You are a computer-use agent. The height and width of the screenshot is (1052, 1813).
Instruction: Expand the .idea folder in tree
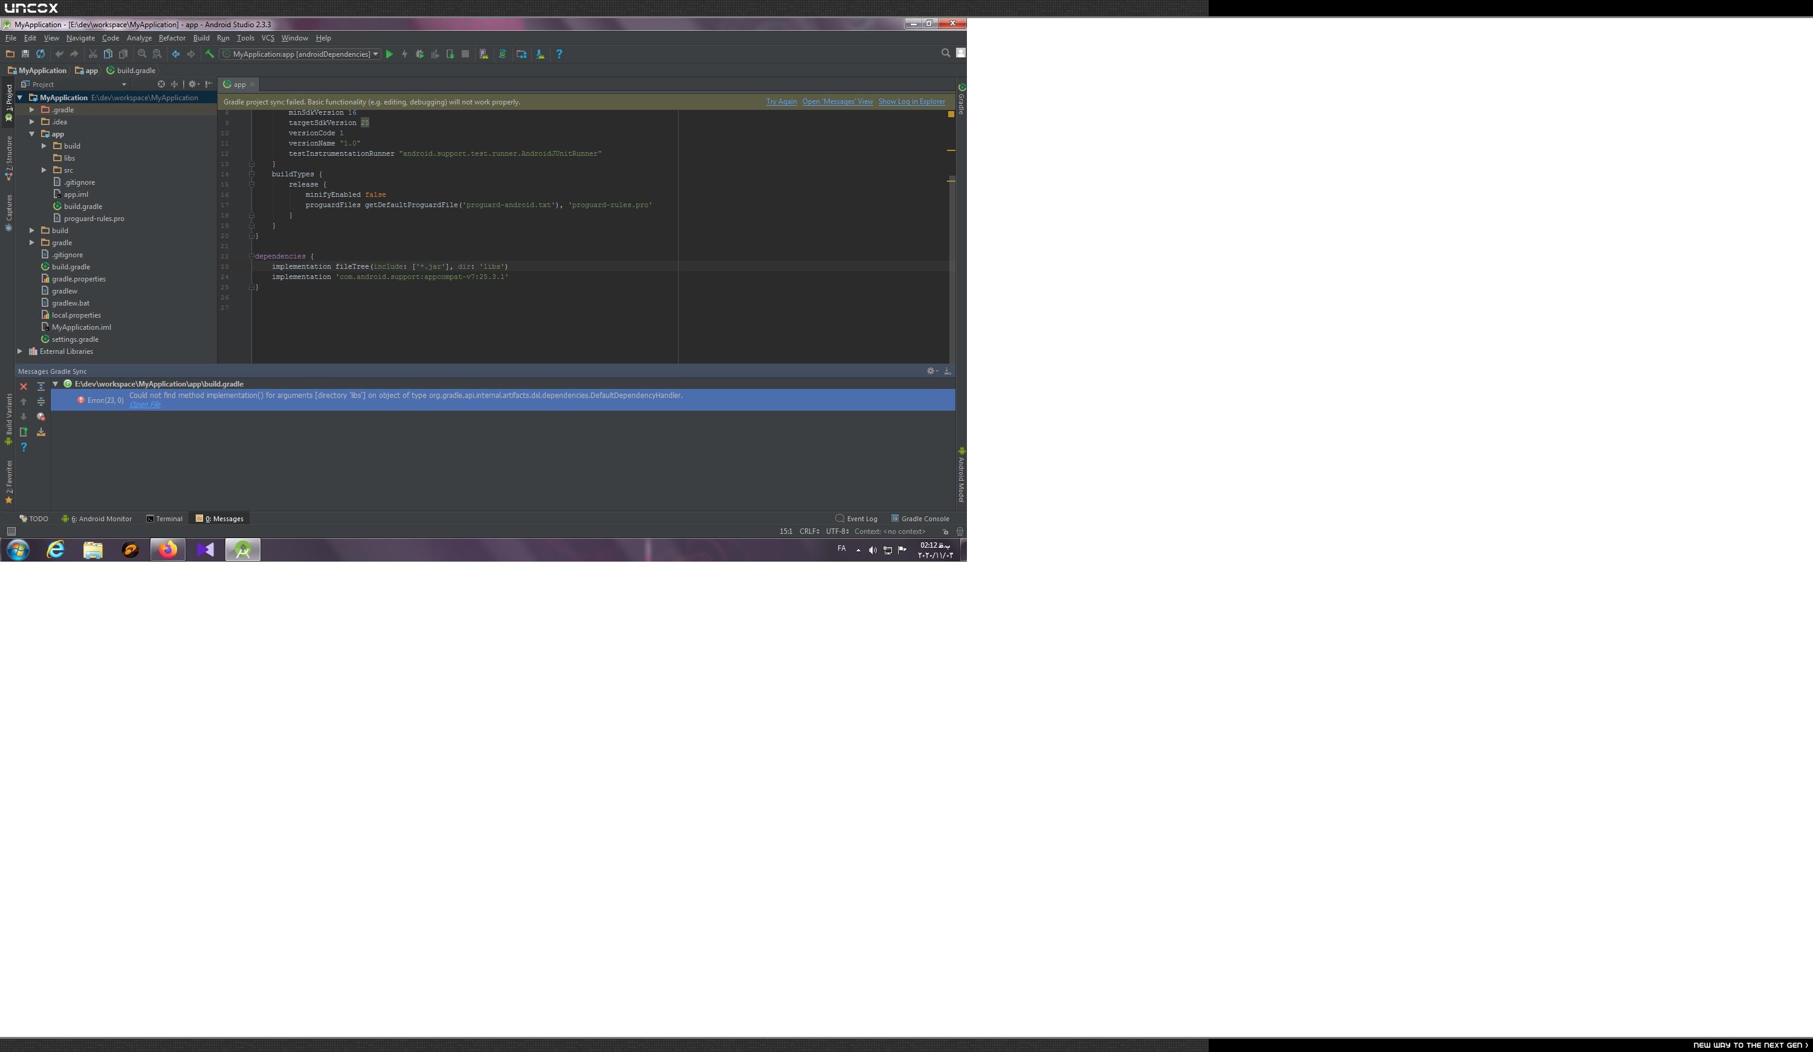tap(31, 122)
